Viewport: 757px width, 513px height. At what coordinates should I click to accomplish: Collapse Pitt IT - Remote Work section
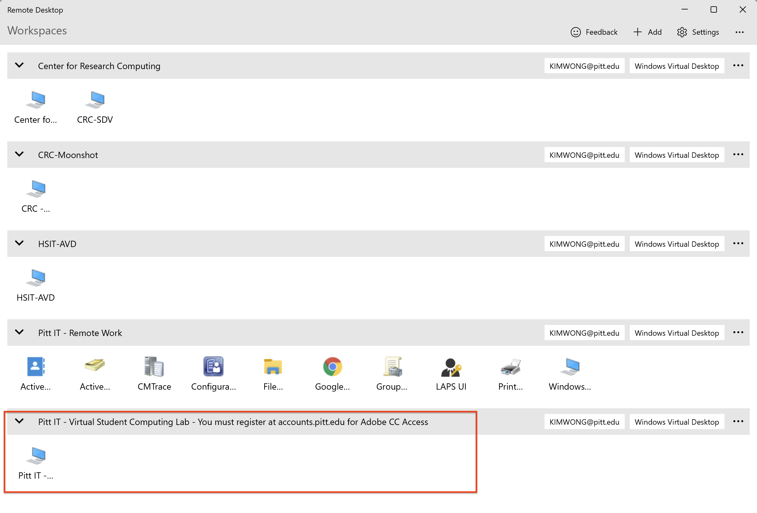tap(20, 332)
